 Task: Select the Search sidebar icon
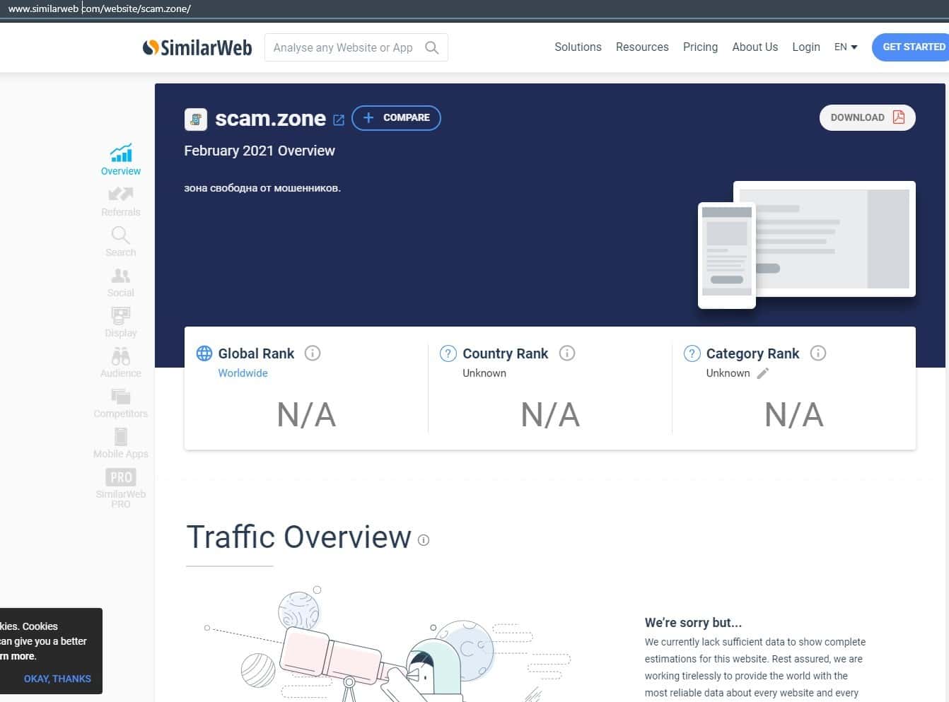tap(120, 235)
